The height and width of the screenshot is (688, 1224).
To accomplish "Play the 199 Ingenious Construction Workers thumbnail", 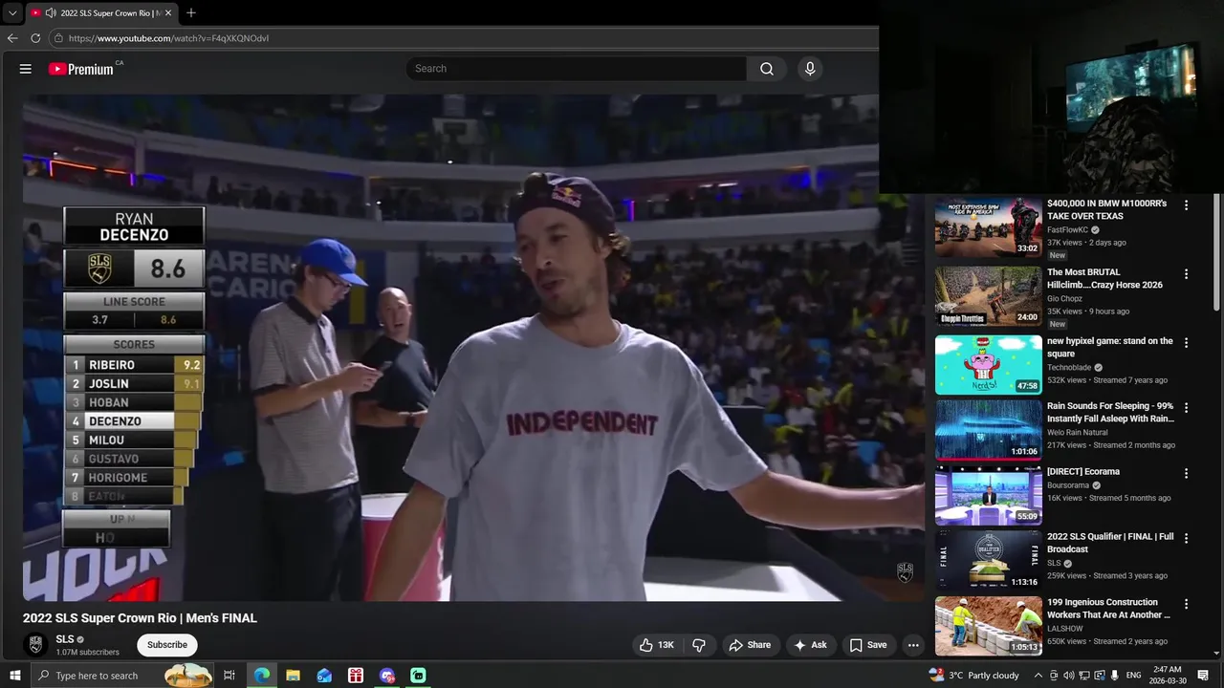I will point(989,626).
